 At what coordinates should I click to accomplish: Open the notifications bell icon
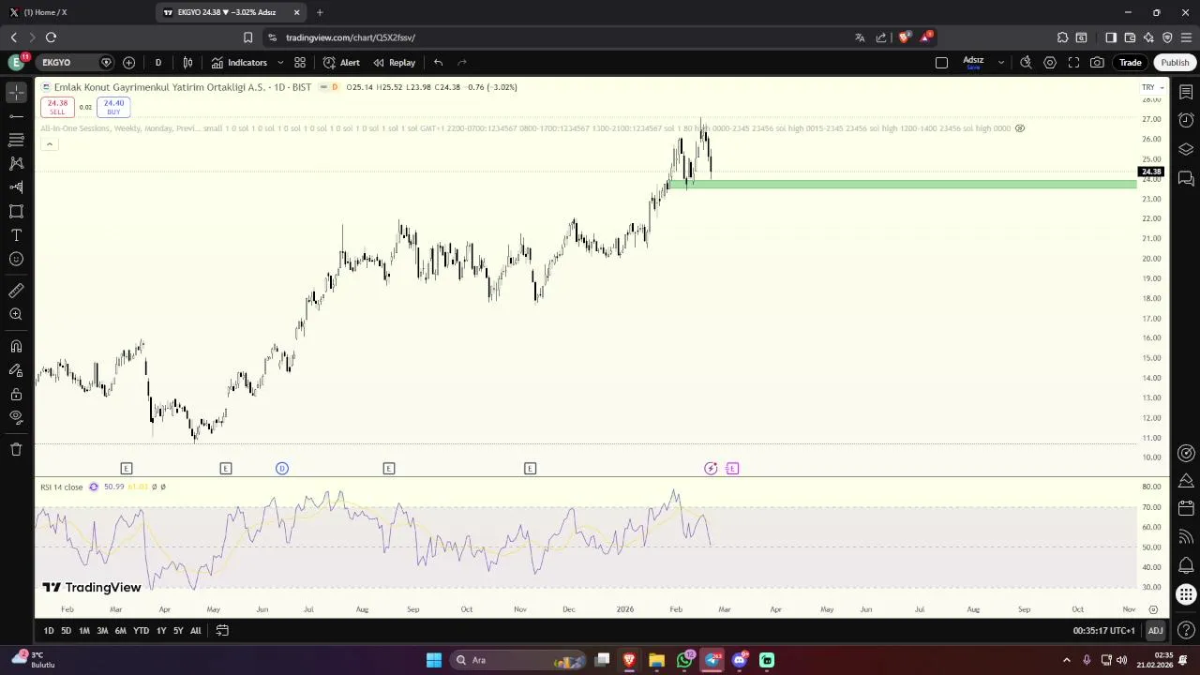(x=1186, y=565)
